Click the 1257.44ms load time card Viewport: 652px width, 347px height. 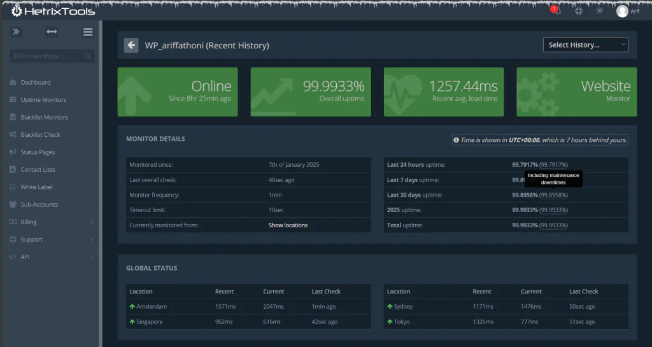(444, 92)
